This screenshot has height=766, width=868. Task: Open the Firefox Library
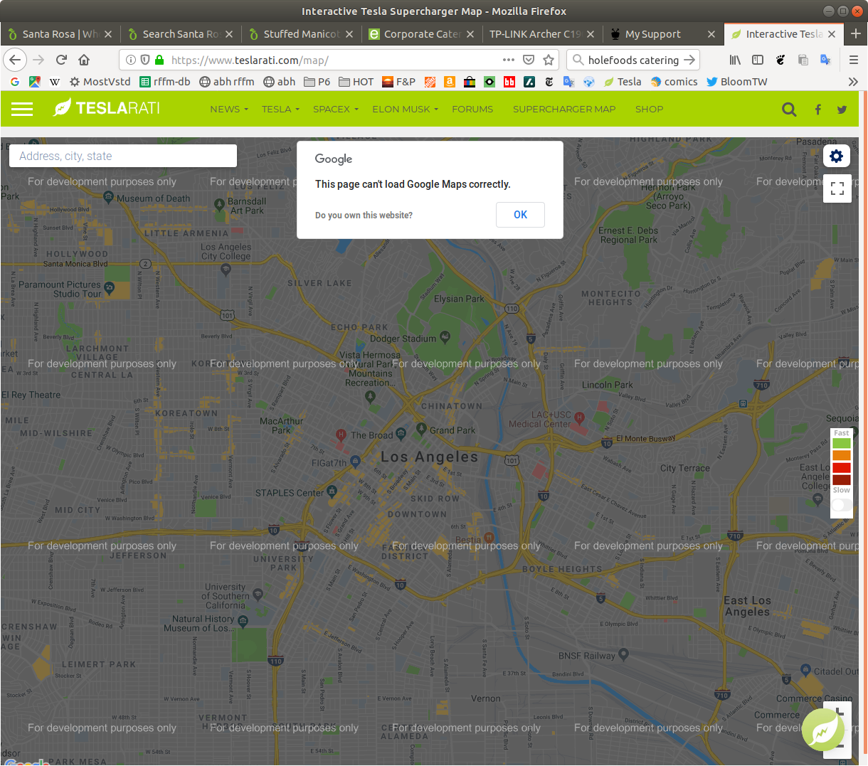coord(735,60)
